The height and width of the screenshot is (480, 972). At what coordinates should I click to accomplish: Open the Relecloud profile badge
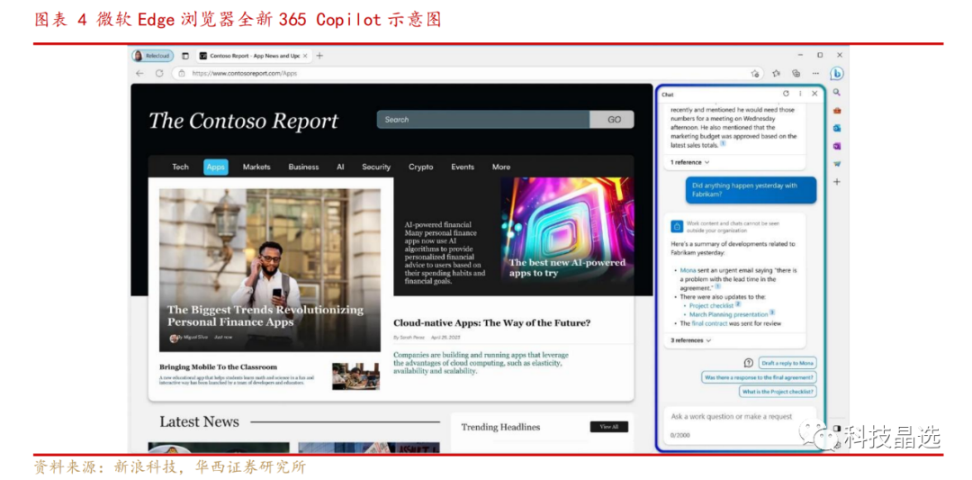152,56
